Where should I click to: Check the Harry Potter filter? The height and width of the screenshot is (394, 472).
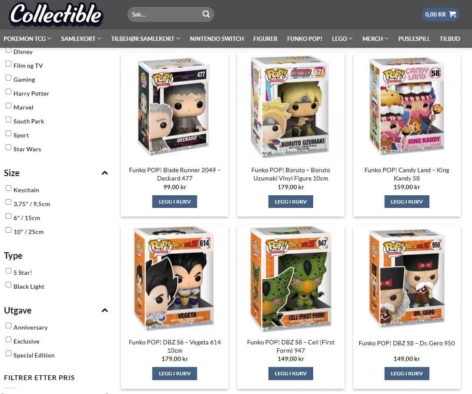pyautogui.click(x=8, y=92)
